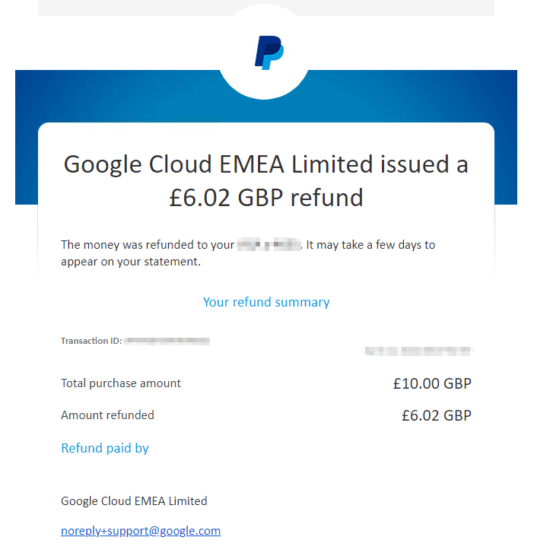Click the "Total purchase amount" label
The image size is (534, 553).
121,383
